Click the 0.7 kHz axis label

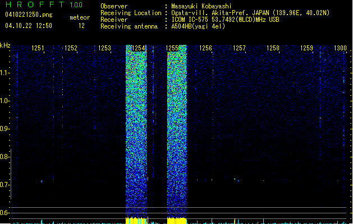click(x=4, y=185)
